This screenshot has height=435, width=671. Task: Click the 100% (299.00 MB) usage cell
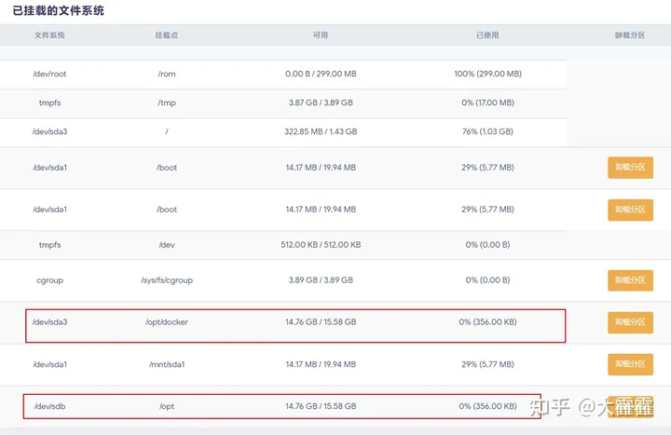(487, 74)
